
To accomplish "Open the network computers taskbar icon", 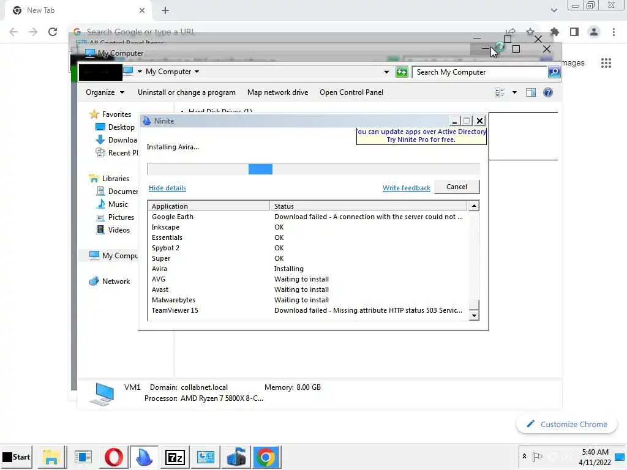I will (x=236, y=457).
